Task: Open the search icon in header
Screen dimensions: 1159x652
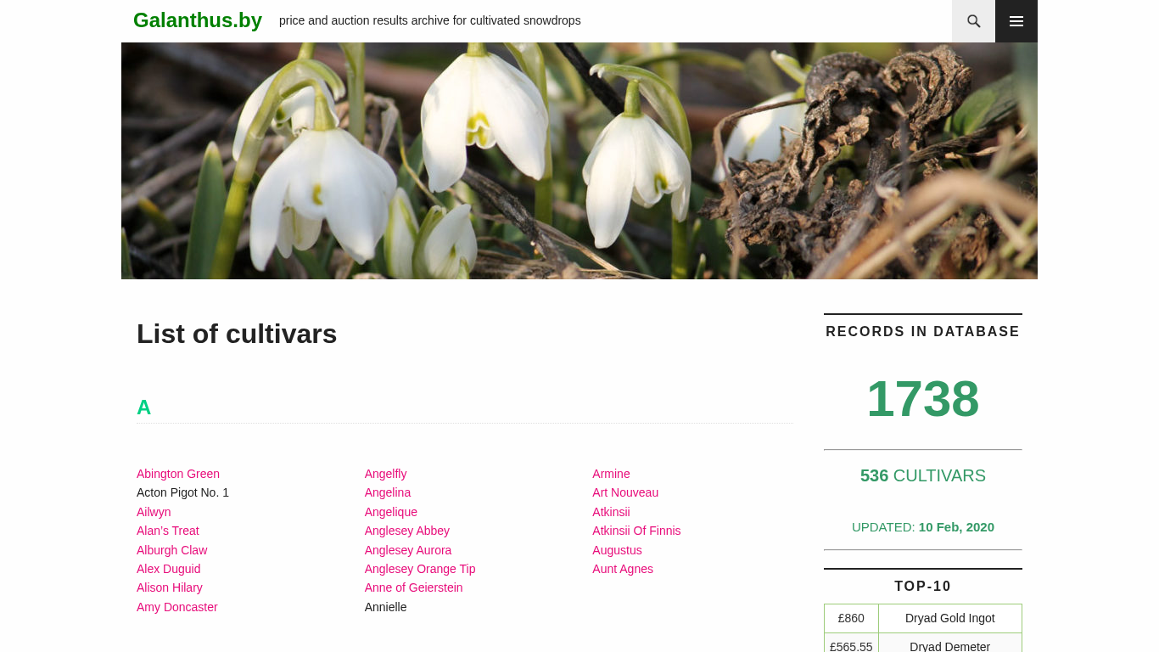Action: pyautogui.click(x=973, y=21)
